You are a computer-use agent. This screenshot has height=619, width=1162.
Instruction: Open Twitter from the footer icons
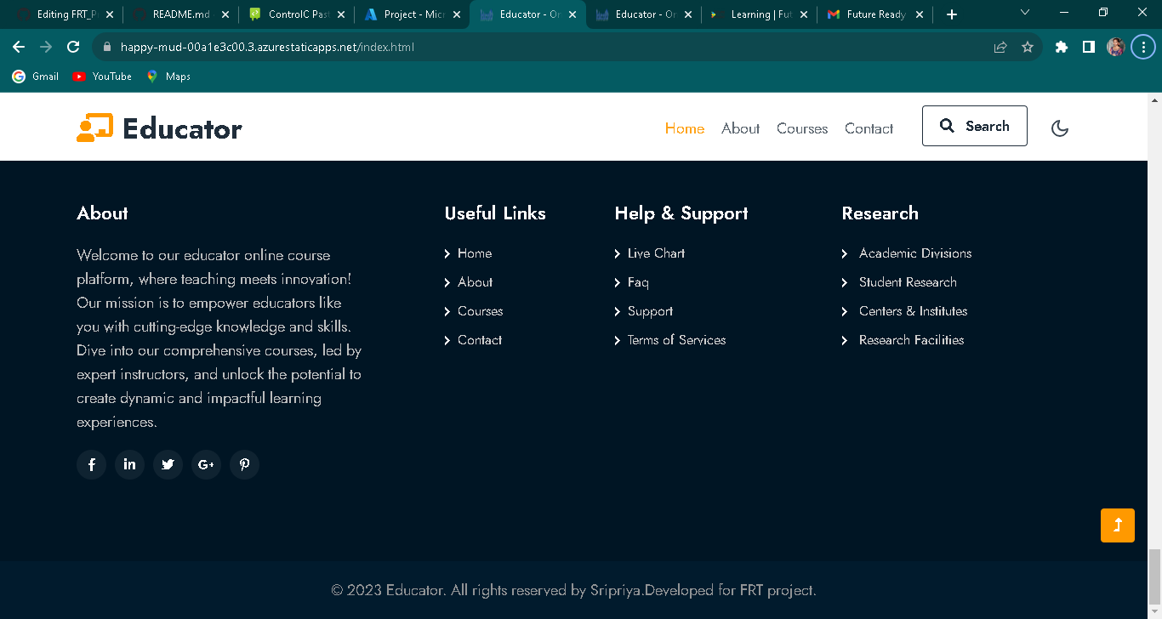click(x=168, y=464)
